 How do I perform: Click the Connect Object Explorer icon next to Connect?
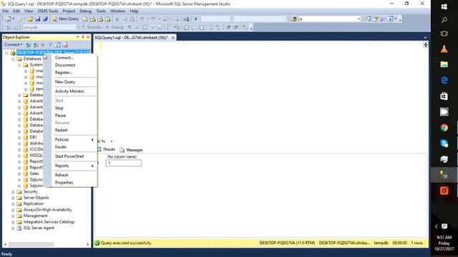(x=29, y=45)
